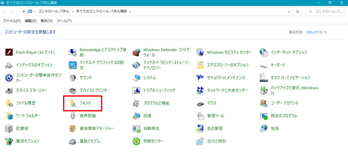Viewport: 348px width, 160px height.
Task: Open the 同期センター icon
Action: tap(137, 141)
